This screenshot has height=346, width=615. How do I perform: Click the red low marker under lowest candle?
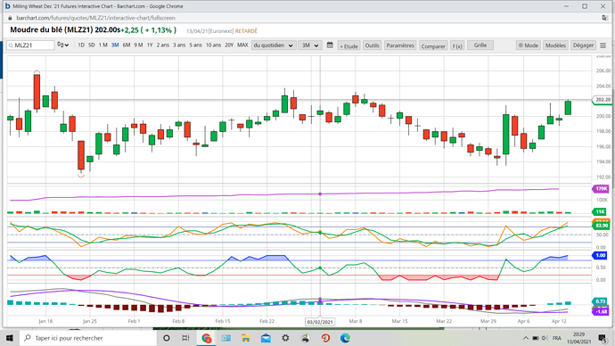[81, 176]
